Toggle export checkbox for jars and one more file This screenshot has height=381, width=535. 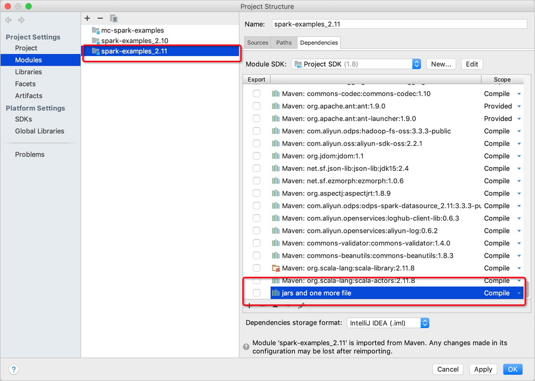[257, 293]
